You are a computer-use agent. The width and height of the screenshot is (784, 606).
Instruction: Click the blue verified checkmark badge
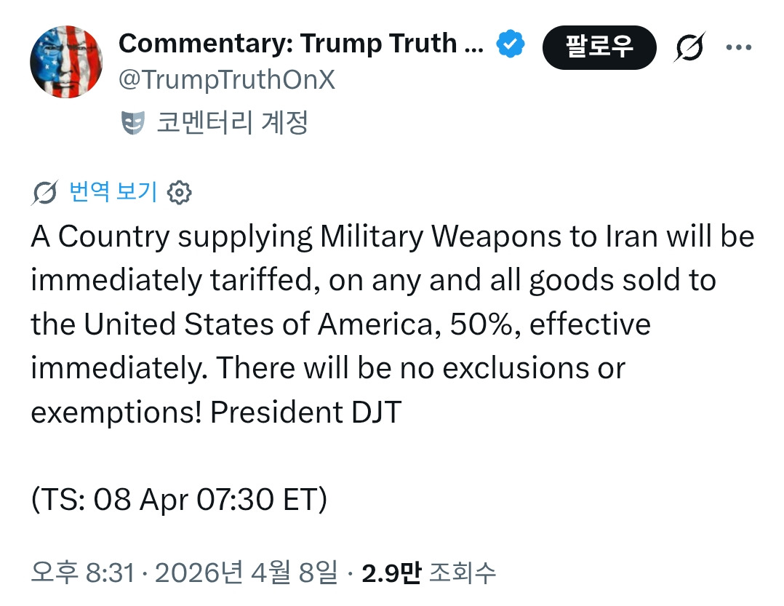click(x=511, y=45)
